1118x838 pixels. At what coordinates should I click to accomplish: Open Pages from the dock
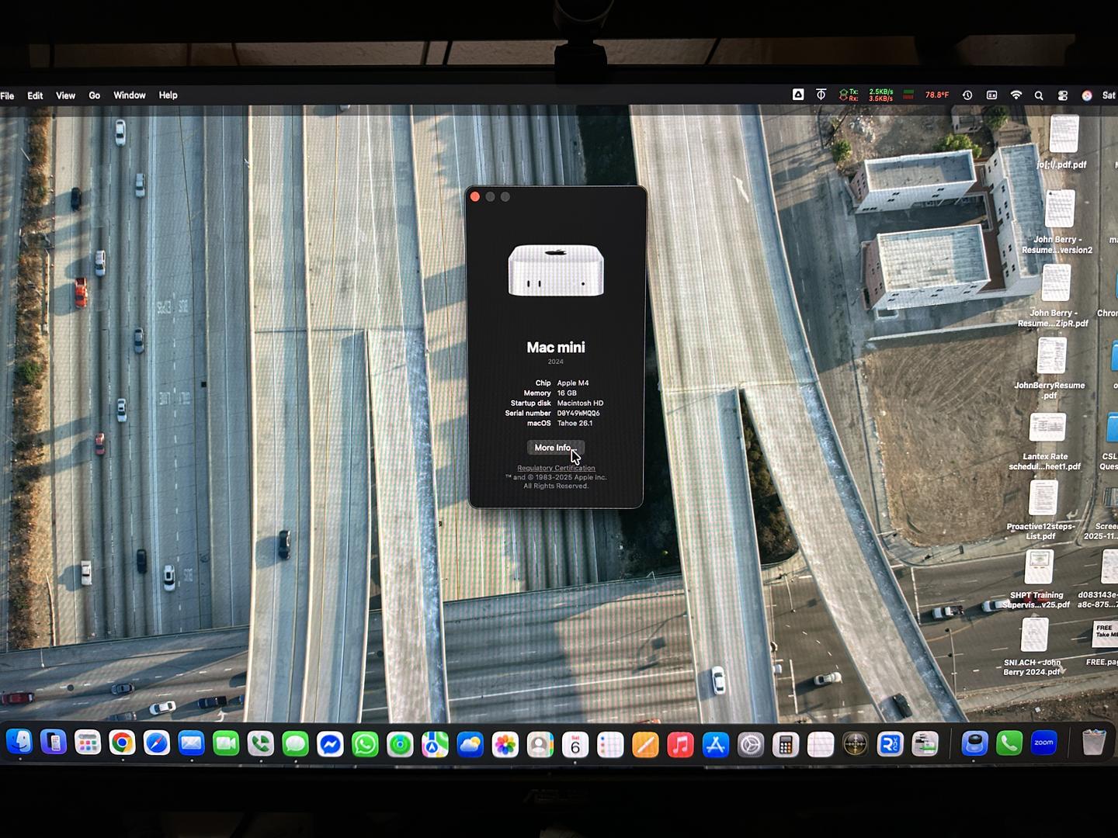pyautogui.click(x=645, y=743)
